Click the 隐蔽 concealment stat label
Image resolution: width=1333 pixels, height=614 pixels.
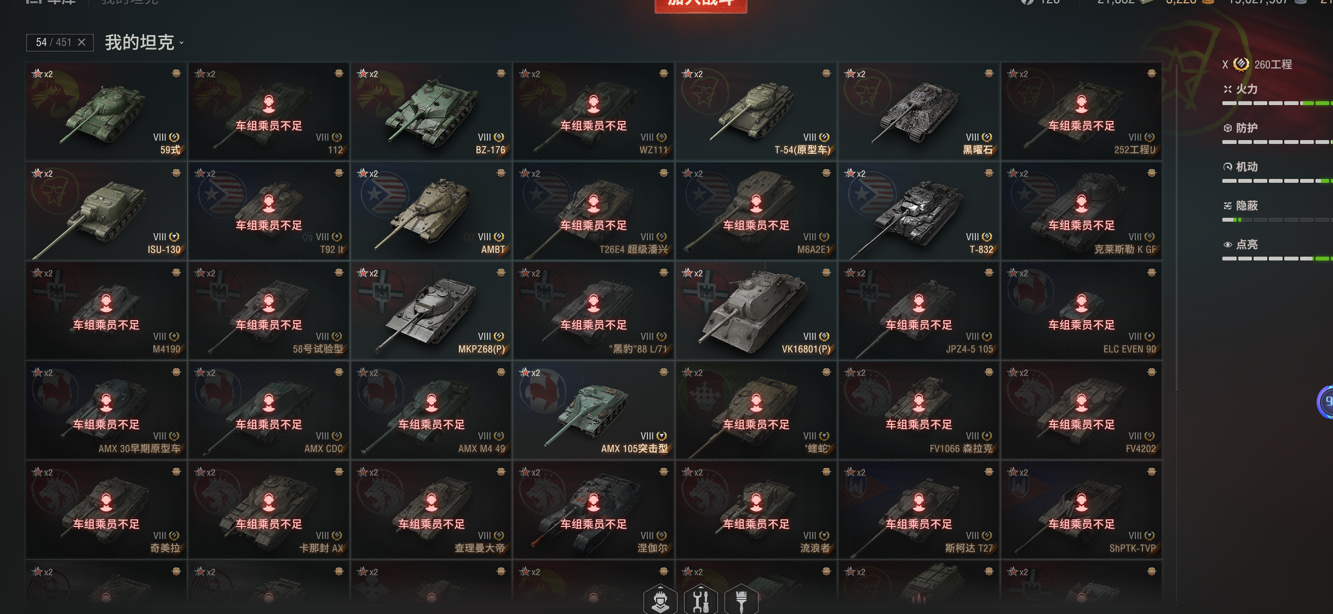coord(1247,206)
